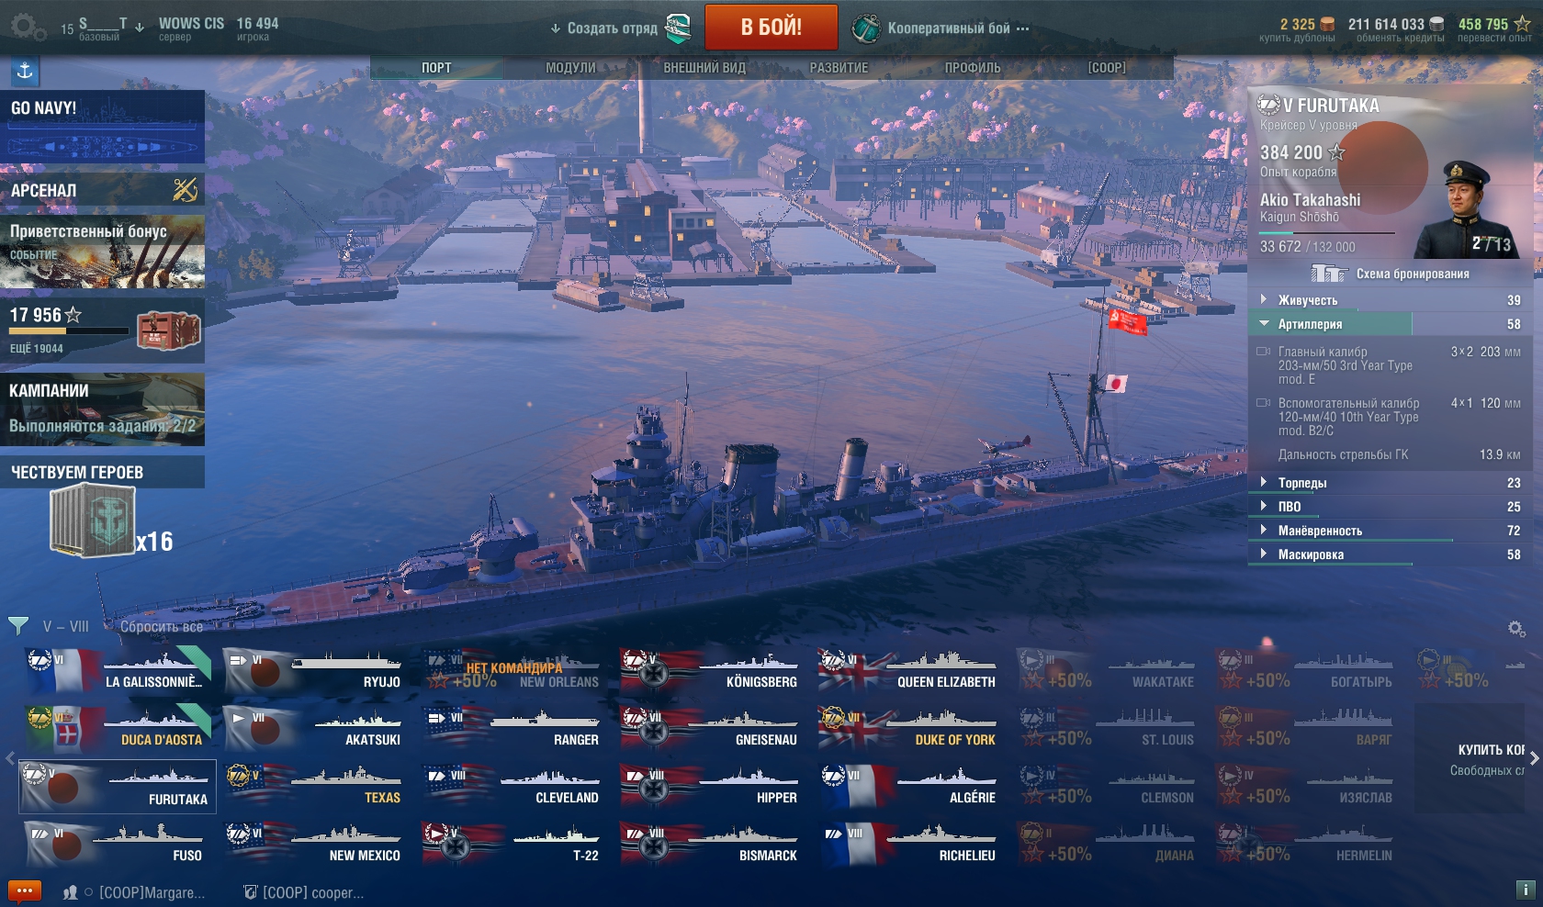
Task: Switch to the РАЗВИТИЕ tab
Action: 839,68
